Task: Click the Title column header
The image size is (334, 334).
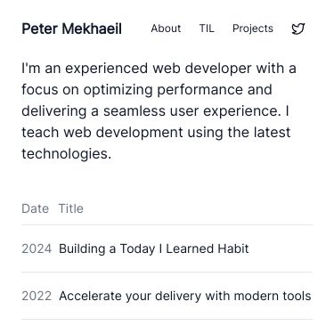Action: 70,208
